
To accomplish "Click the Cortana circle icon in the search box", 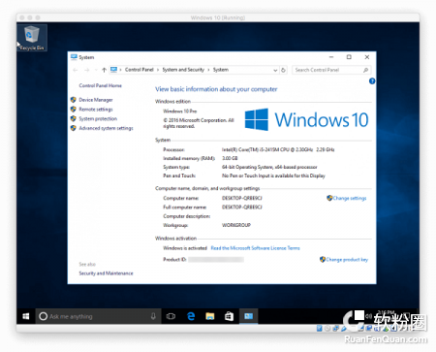I will click(43, 316).
